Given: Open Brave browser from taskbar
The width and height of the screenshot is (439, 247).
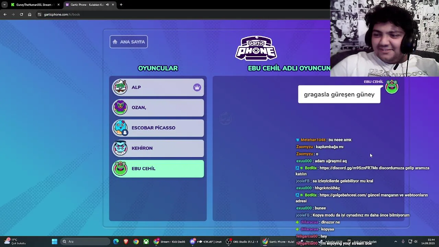Looking at the screenshot, I should (x=126, y=242).
